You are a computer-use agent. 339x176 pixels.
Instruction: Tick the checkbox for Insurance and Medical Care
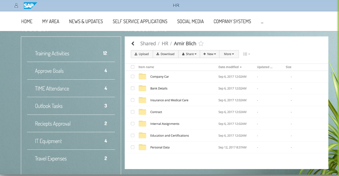click(x=132, y=100)
